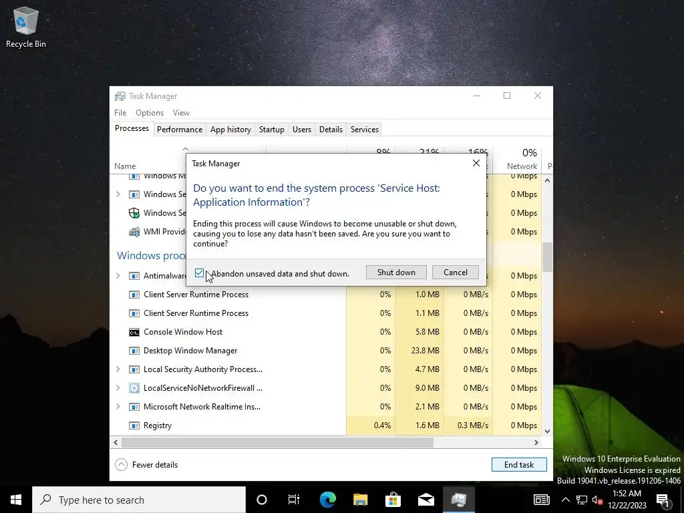This screenshot has width=684, height=513.
Task: Switch to the Startup tab
Action: [x=272, y=130]
